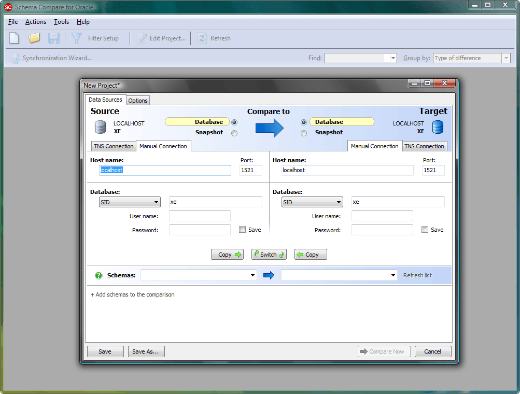Open the File menu

click(13, 22)
